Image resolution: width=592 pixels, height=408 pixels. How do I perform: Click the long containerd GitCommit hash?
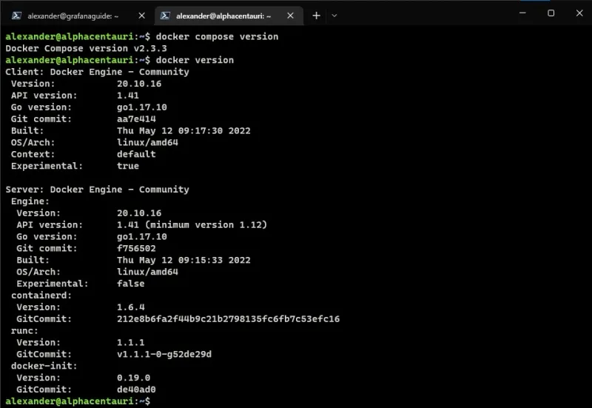pyautogui.click(x=228, y=319)
